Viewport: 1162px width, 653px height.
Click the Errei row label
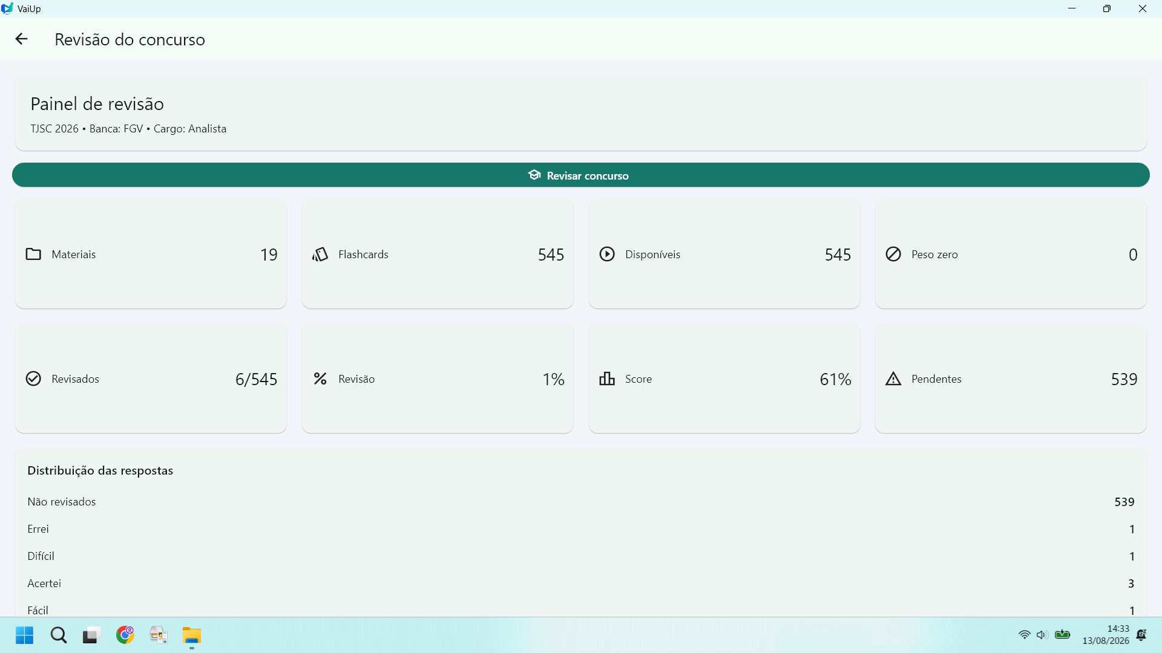pos(38,529)
